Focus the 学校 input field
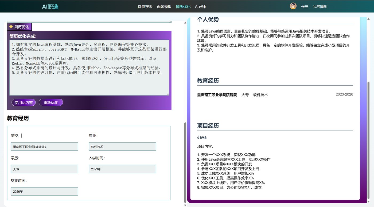Screen dimensions: 374x207 click(x=44, y=146)
